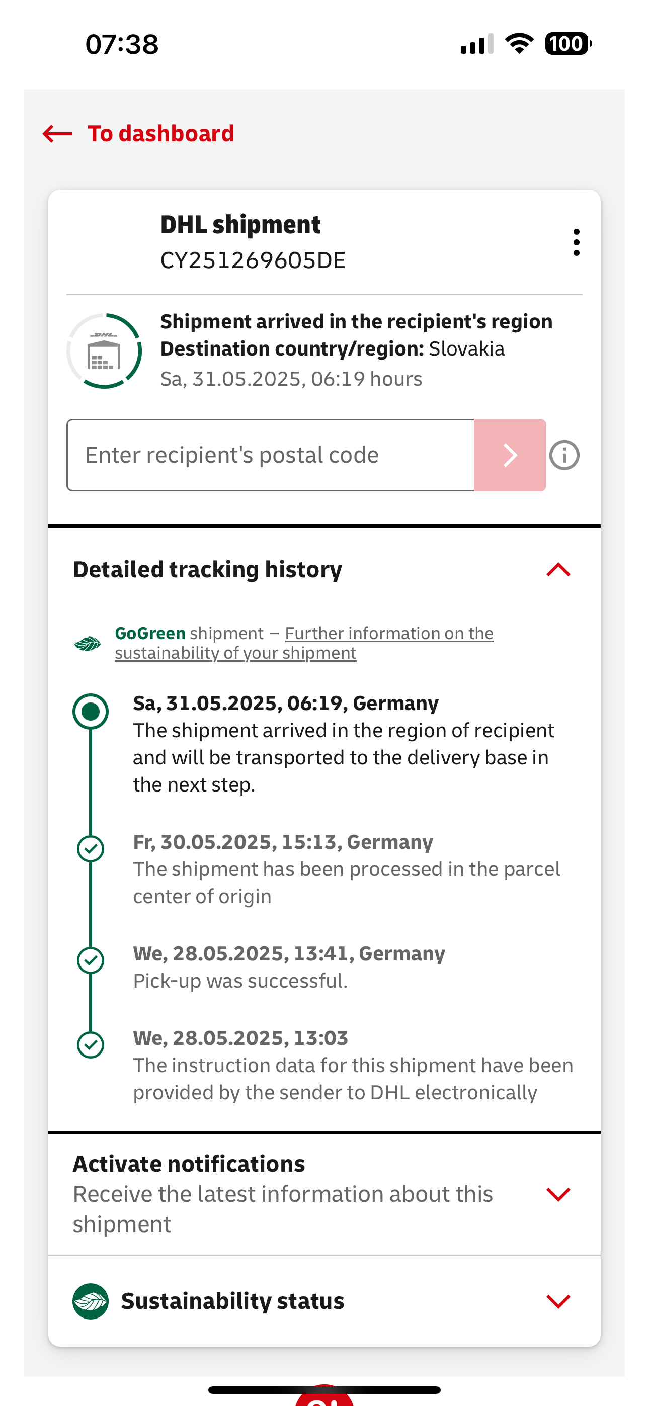The image size is (649, 1406).
Task: Tap the postal code info icon
Action: pos(564,455)
